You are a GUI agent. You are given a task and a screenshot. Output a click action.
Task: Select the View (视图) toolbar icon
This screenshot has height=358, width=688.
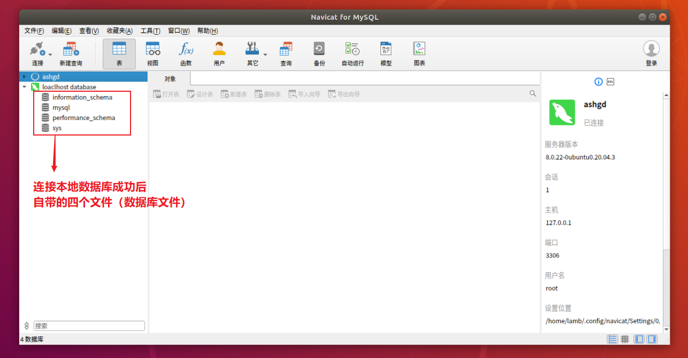coord(152,53)
